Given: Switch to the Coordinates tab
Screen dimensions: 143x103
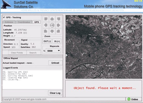Looking at the screenshot, I should [x=24, y=22].
